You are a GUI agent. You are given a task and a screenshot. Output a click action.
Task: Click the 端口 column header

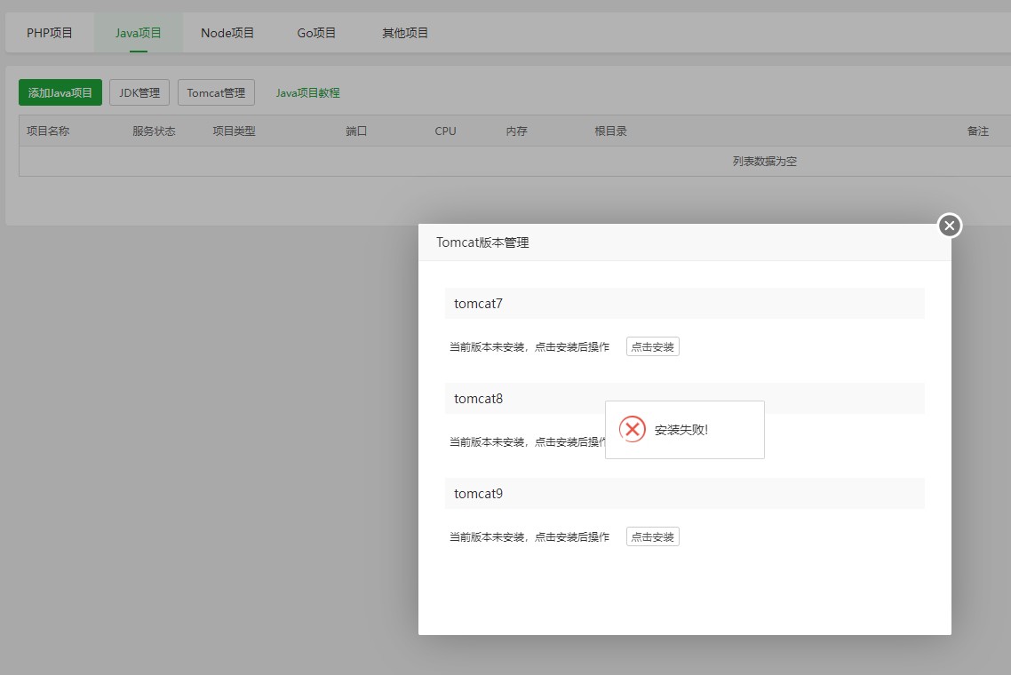(356, 131)
